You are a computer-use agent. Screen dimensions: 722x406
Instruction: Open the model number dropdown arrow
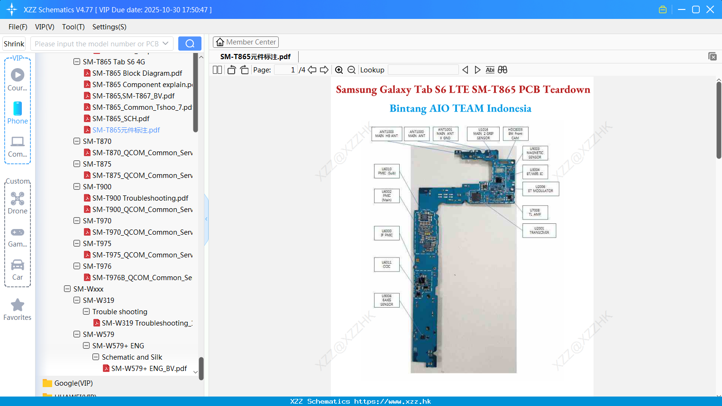165,44
